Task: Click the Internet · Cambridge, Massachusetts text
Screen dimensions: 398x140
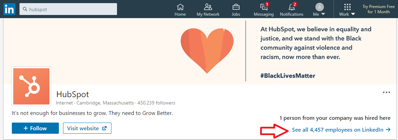Action: click(x=95, y=103)
